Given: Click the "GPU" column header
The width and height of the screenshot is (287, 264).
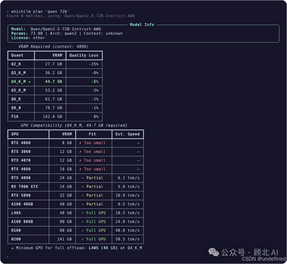Looking at the screenshot, I should coord(15,134).
